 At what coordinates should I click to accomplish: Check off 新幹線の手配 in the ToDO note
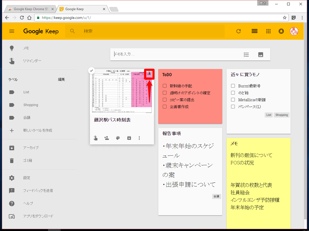165,86
